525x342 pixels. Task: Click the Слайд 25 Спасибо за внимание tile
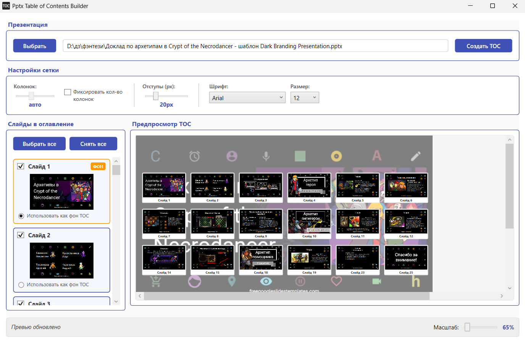(406, 260)
